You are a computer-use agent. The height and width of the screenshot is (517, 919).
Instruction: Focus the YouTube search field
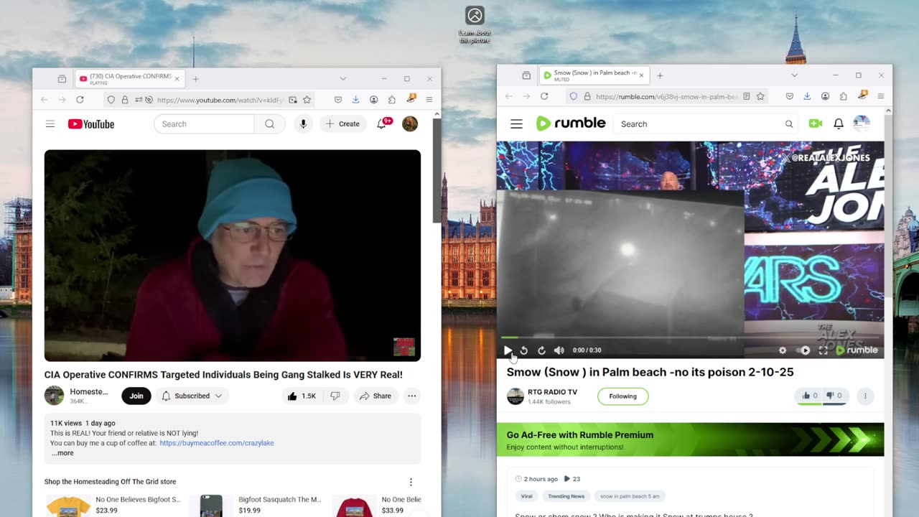click(x=204, y=124)
